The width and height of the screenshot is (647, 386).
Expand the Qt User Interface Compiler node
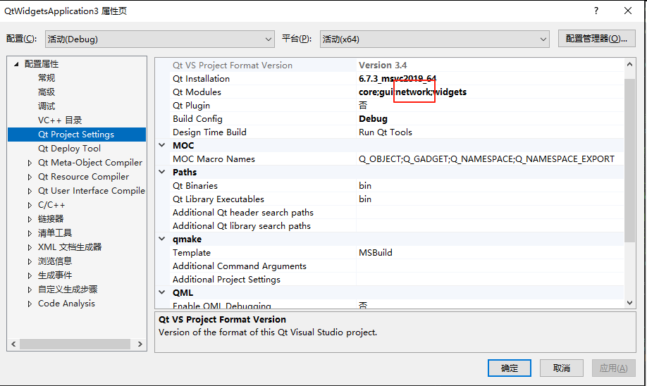[x=30, y=191]
